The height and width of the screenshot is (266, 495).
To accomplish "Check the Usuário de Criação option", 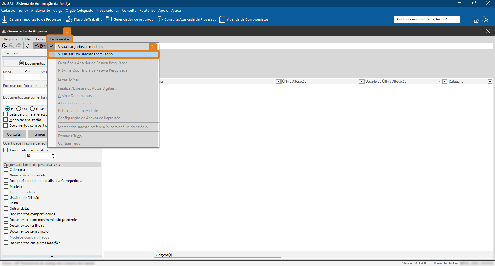I will tap(6, 198).
